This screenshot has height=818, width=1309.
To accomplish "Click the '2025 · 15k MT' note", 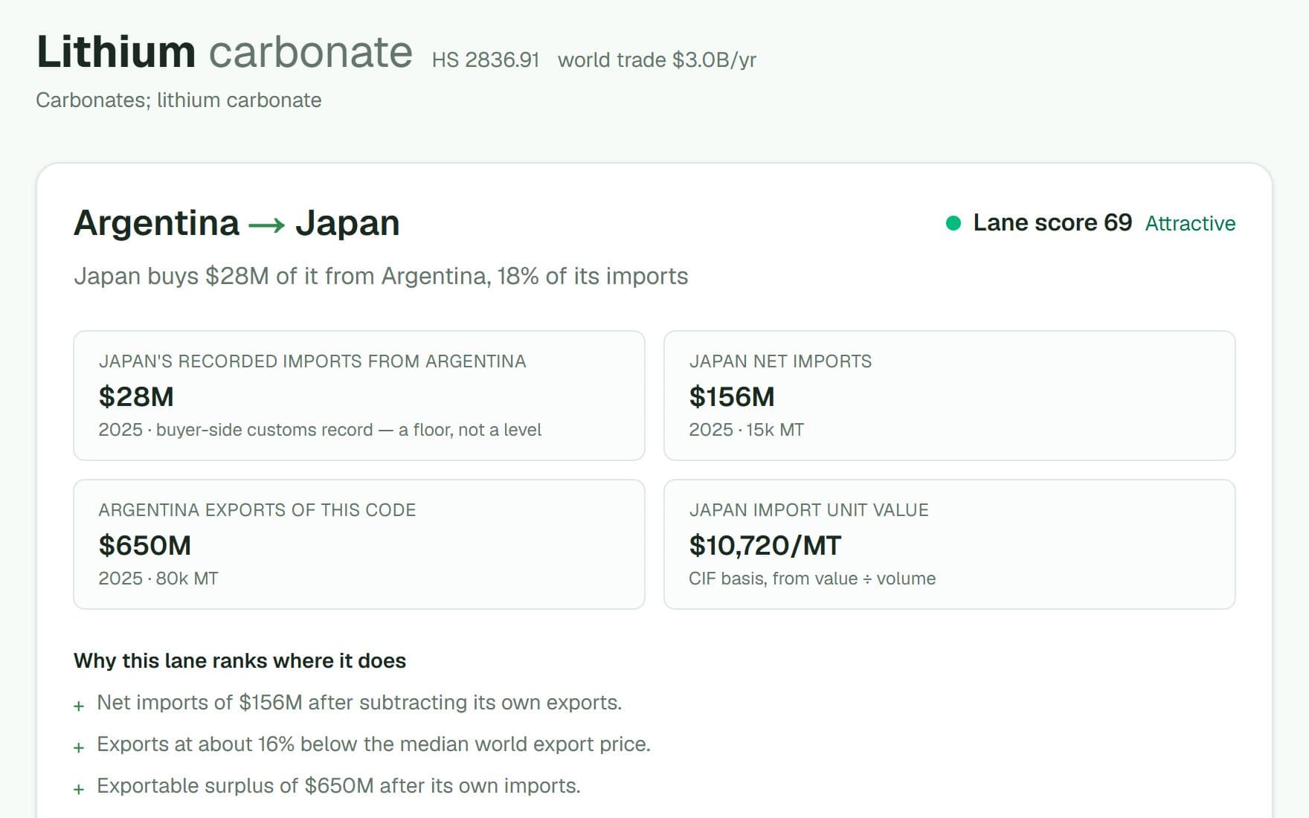I will tap(747, 430).
